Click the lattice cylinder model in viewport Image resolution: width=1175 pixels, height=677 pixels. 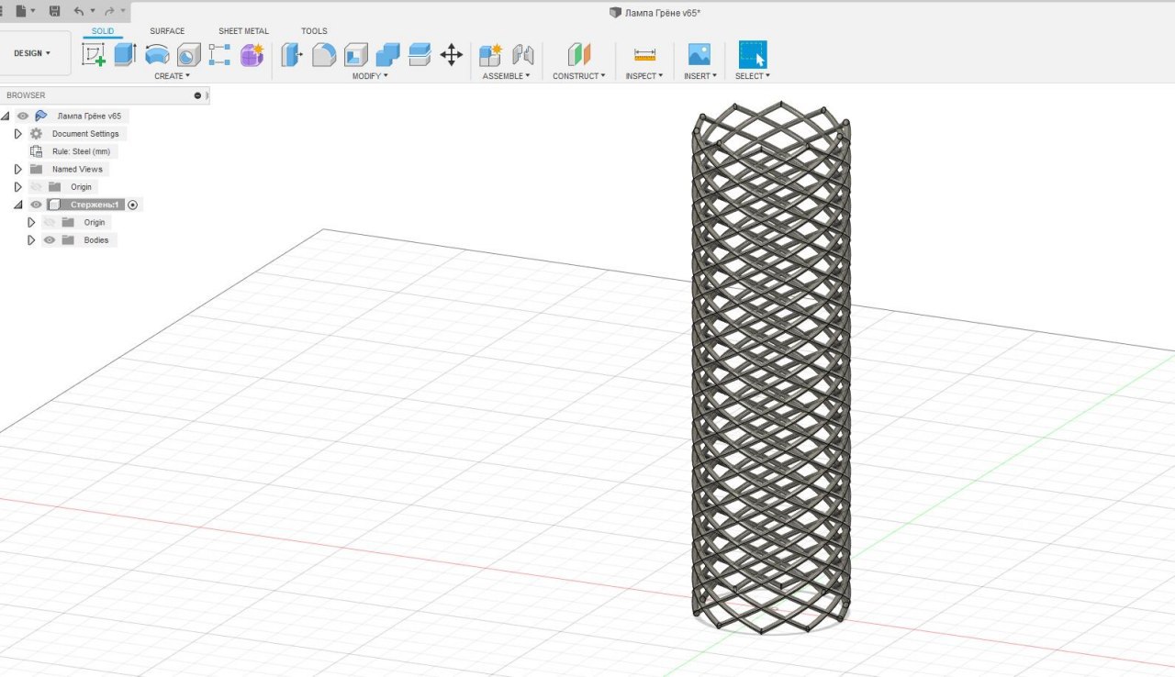pyautogui.click(x=771, y=367)
